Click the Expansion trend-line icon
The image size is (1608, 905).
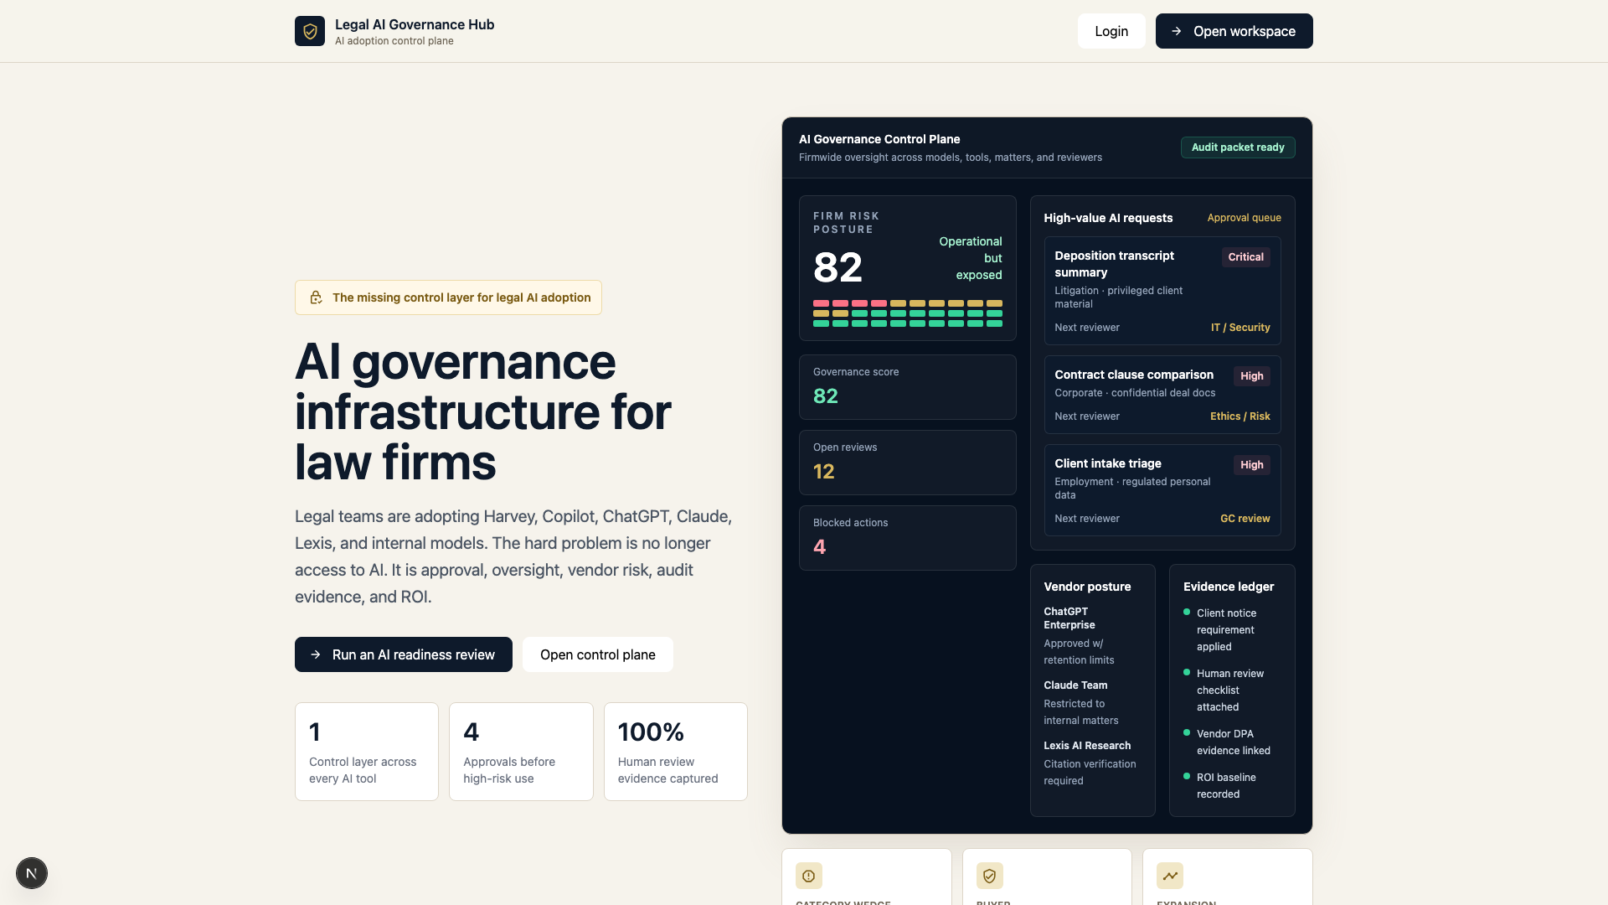[x=1170, y=876]
